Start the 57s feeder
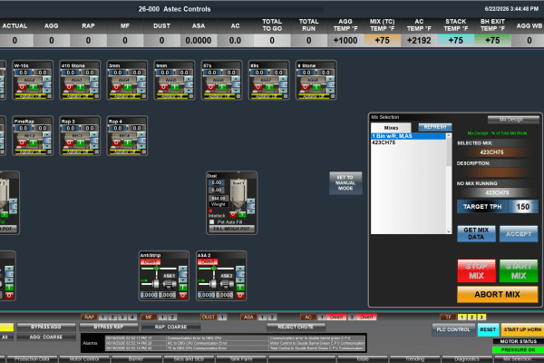Image resolution: width=544 pixels, height=363 pixels. click(222, 87)
